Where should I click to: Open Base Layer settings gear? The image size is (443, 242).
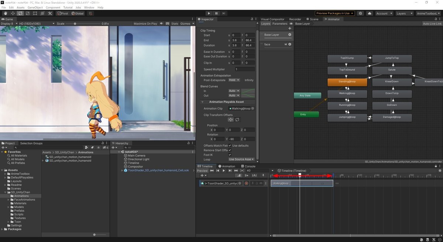coord(290,35)
